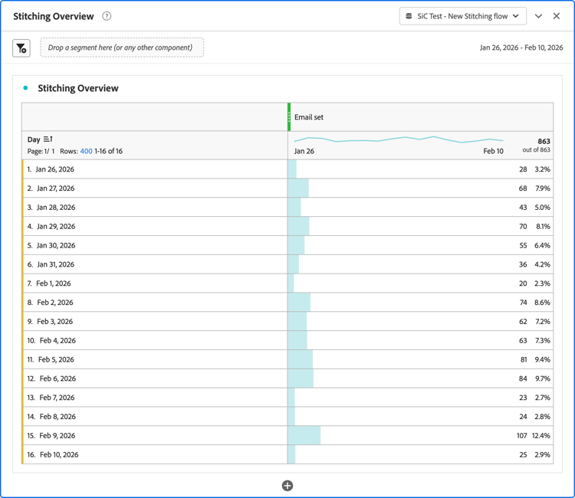Open the Jan 26 - Feb 10 date range

point(521,48)
